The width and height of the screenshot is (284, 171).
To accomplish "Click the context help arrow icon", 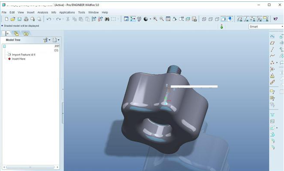I will [275, 19].
